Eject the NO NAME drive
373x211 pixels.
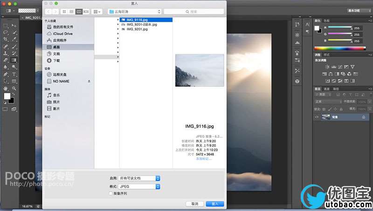(89, 81)
